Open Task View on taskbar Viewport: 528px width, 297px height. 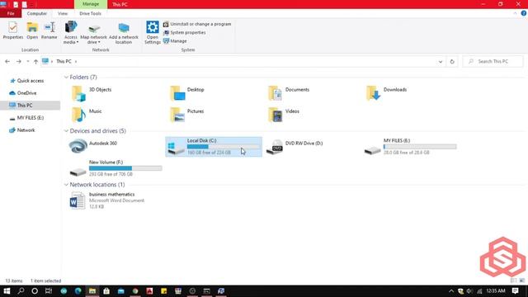click(49, 291)
